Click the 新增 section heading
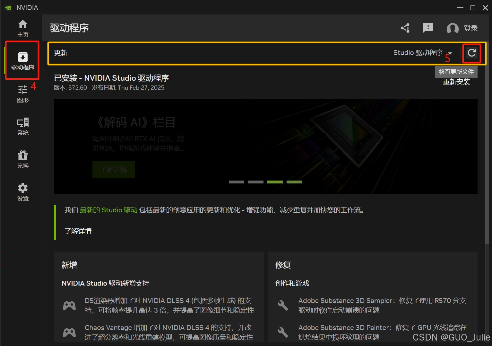Screen dimensions: 492x346 (69, 265)
